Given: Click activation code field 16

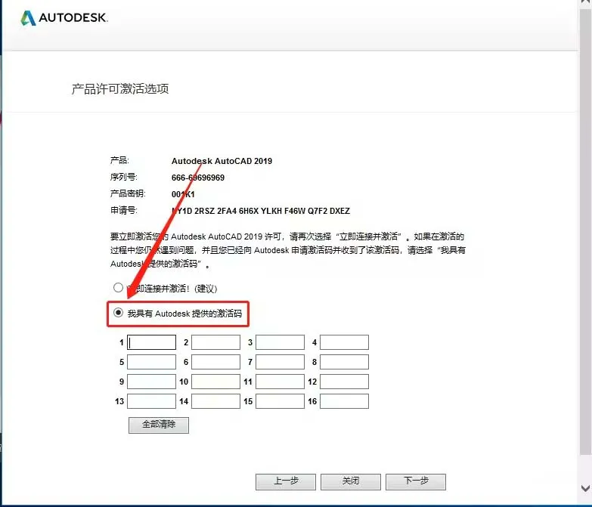Looking at the screenshot, I should [x=344, y=401].
